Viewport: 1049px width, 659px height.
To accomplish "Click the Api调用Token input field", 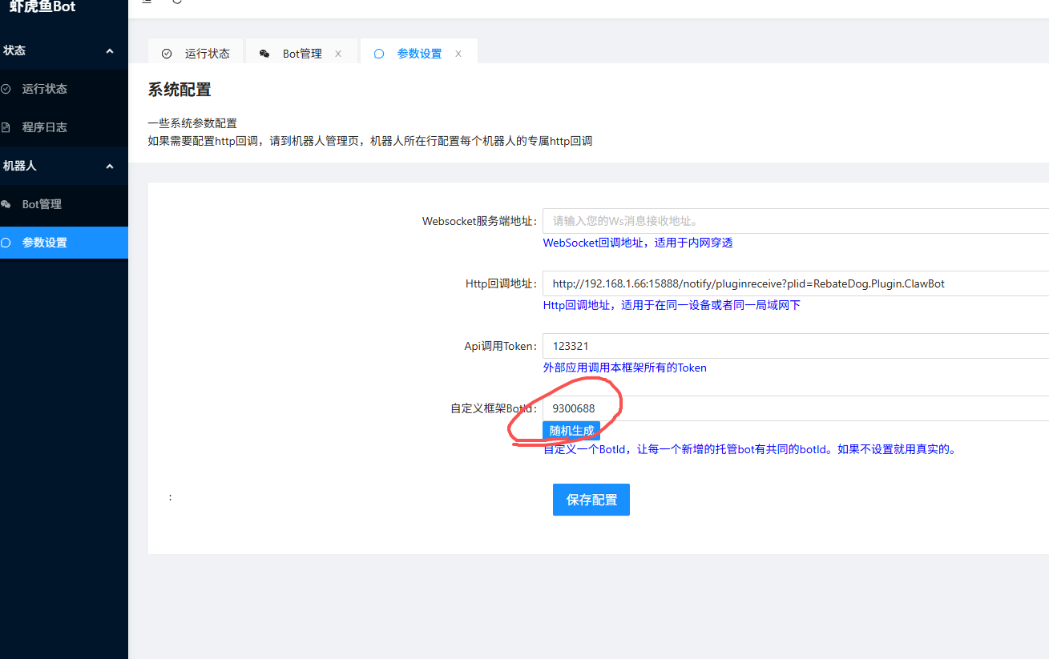I will tap(793, 346).
